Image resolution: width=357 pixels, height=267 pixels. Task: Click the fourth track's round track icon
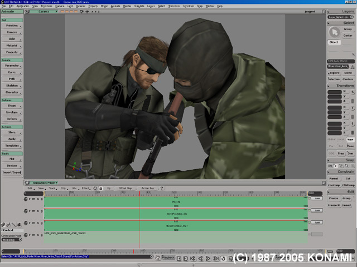[26, 235]
